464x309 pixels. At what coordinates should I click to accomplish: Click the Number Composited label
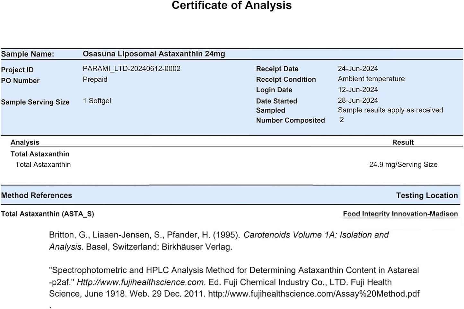[290, 120]
